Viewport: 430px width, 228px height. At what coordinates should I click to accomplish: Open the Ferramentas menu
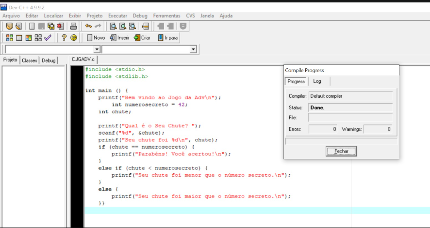[167, 16]
